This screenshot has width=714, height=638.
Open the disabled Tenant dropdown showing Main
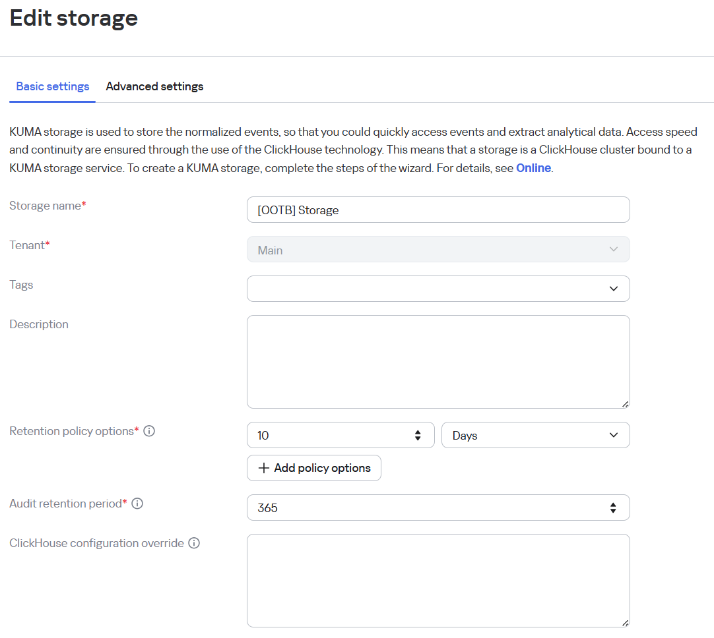438,249
